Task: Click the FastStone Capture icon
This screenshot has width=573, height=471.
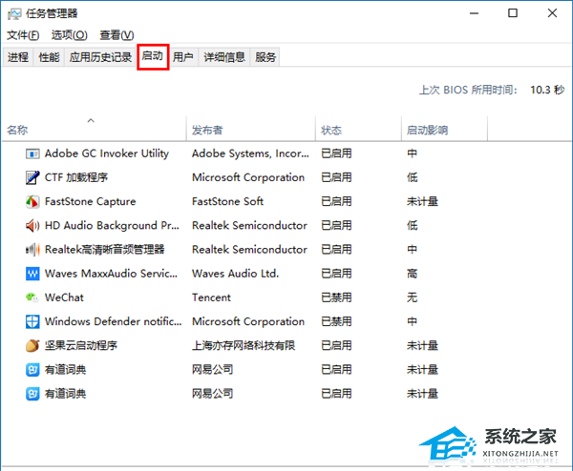Action: tap(32, 201)
